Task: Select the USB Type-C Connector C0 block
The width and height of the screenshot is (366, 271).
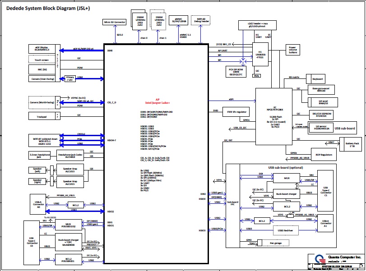Action: tap(32, 243)
